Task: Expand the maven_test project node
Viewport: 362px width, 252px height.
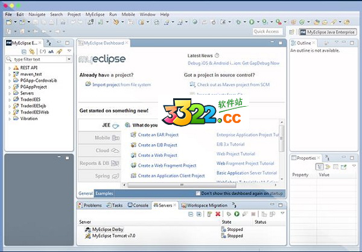Action: pos(10,75)
